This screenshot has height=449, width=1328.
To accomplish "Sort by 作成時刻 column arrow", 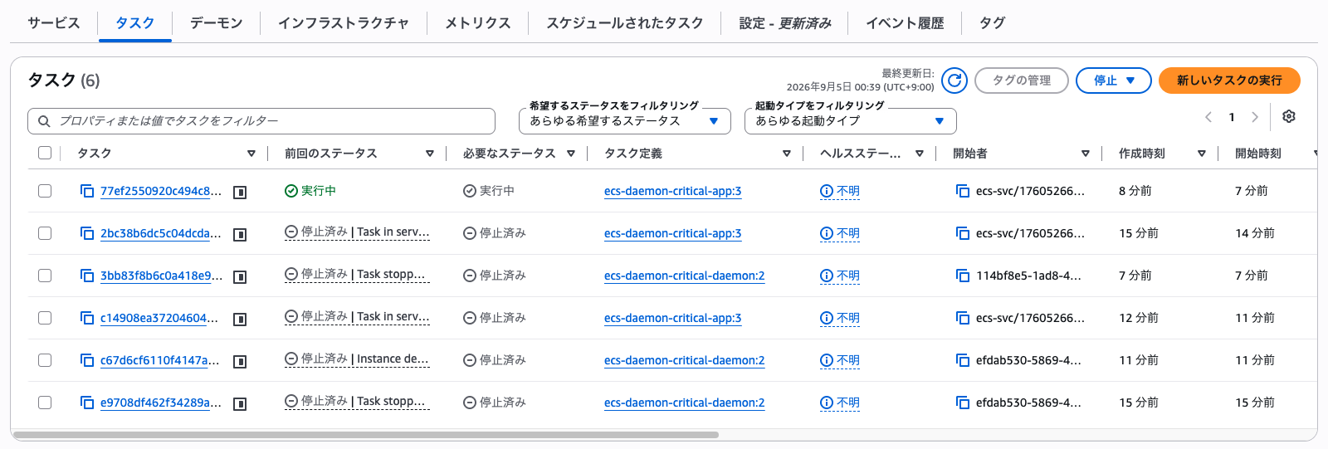I will click(1202, 154).
